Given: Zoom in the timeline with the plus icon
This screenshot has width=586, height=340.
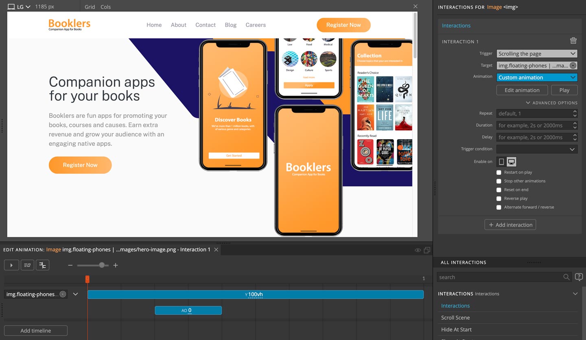Looking at the screenshot, I should click(x=116, y=265).
